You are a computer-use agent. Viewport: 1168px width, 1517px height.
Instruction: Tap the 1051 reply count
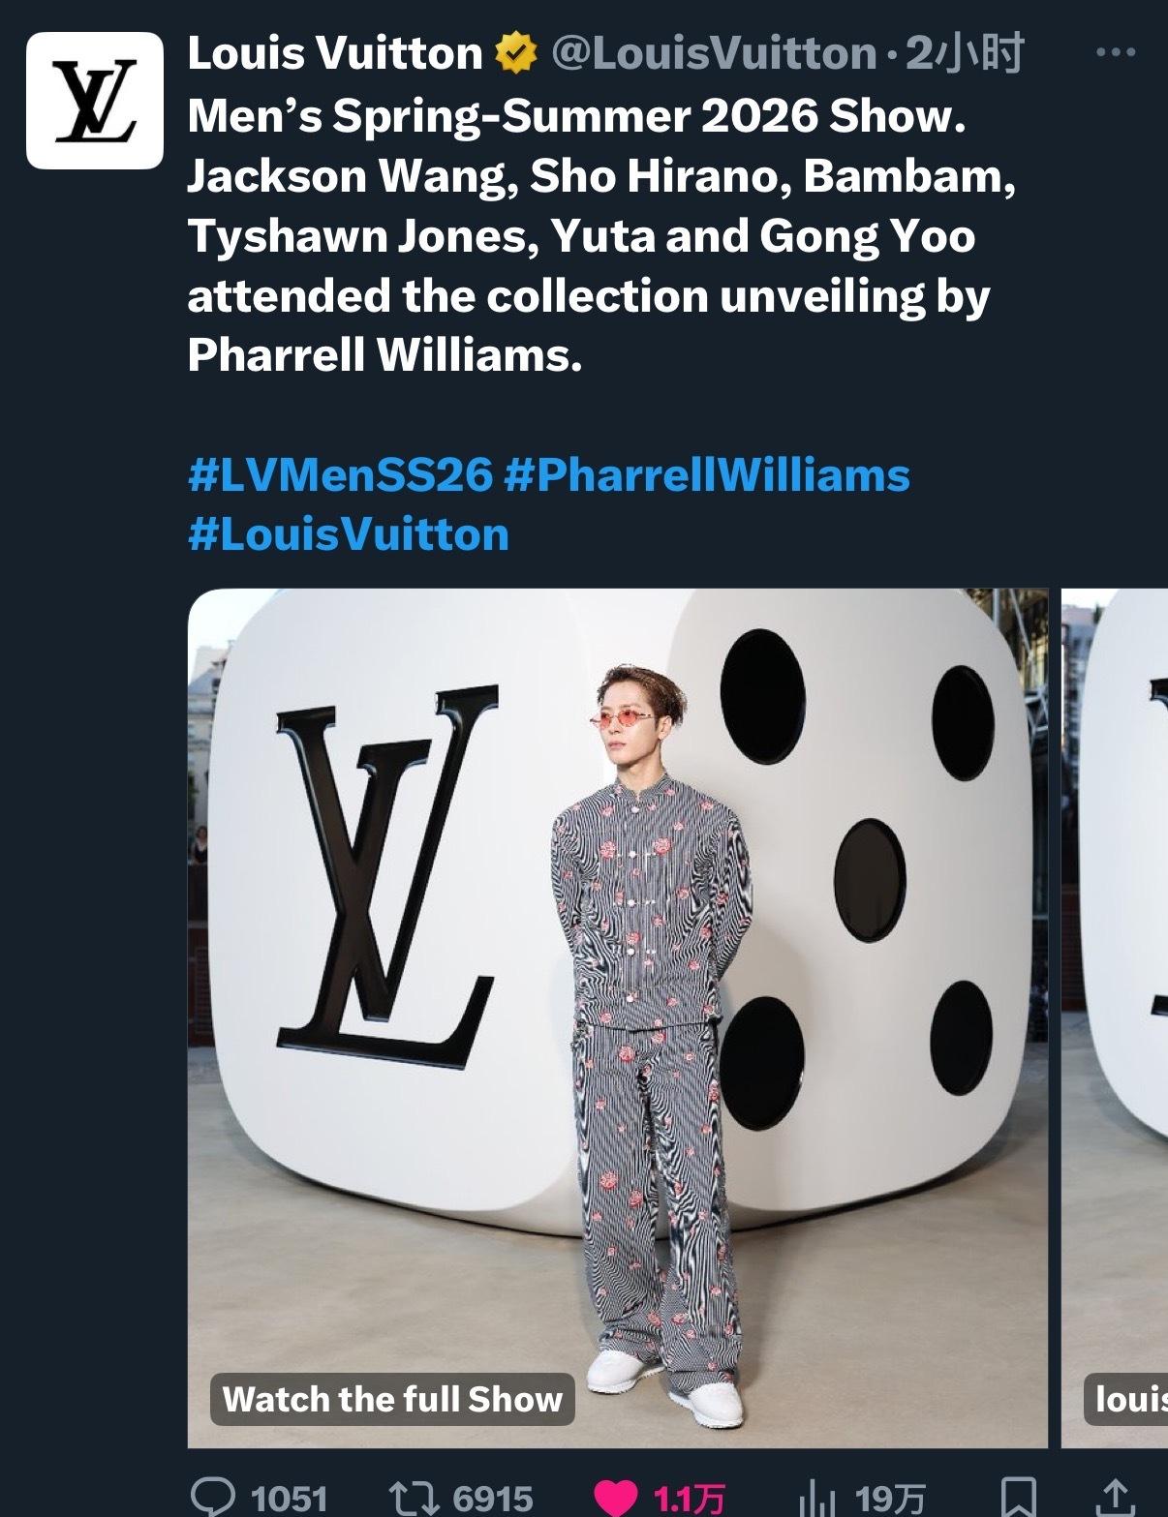point(289,1500)
